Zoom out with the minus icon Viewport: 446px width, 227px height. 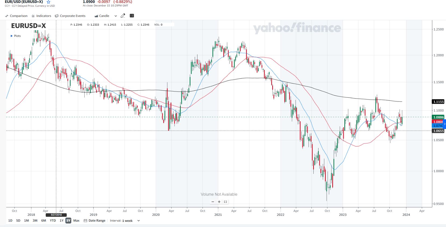pyautogui.click(x=213, y=202)
